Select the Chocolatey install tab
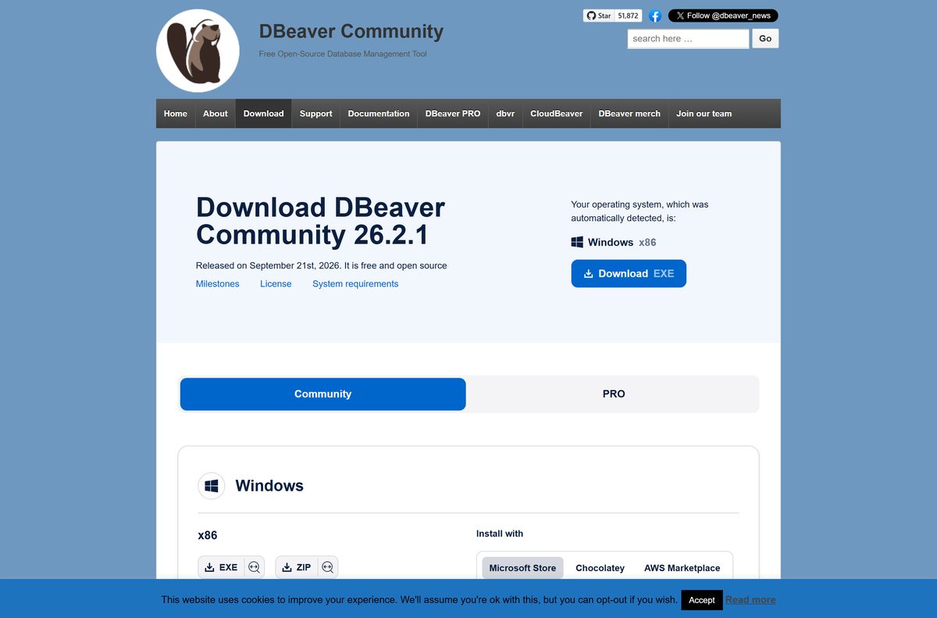The height and width of the screenshot is (618, 937). (x=600, y=568)
